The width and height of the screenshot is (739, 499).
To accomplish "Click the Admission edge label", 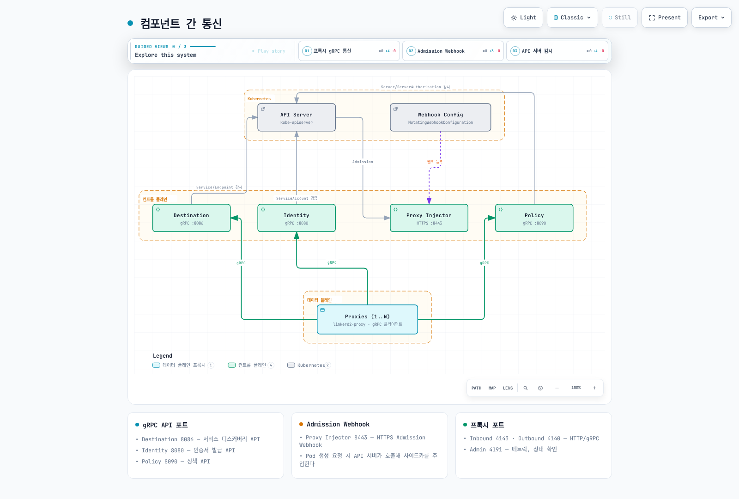I will pyautogui.click(x=363, y=162).
